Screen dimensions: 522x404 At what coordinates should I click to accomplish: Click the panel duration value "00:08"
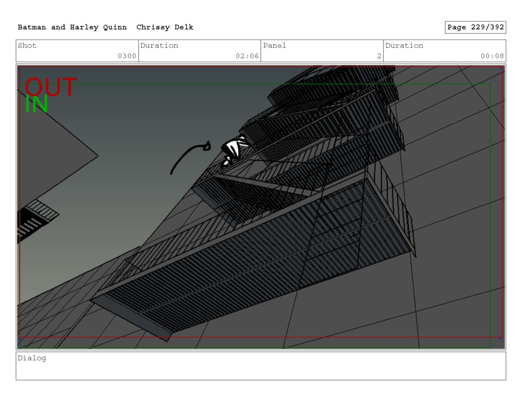(x=492, y=56)
